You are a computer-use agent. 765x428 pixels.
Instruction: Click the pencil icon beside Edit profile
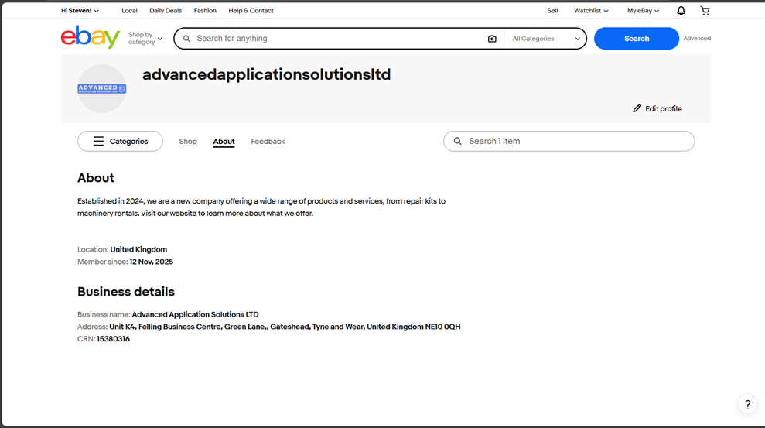(x=637, y=108)
